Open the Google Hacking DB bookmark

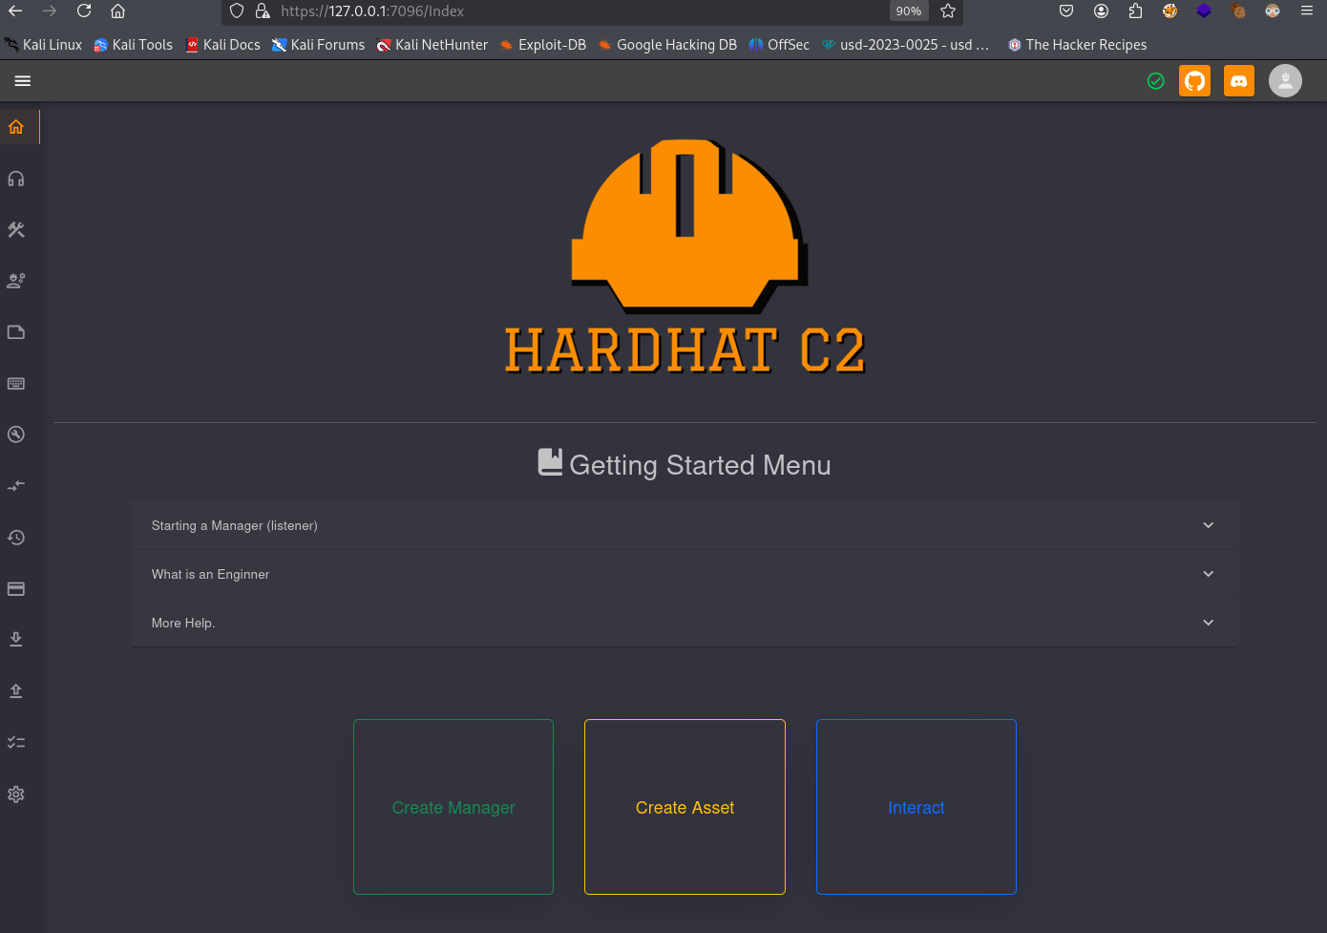[x=667, y=45]
